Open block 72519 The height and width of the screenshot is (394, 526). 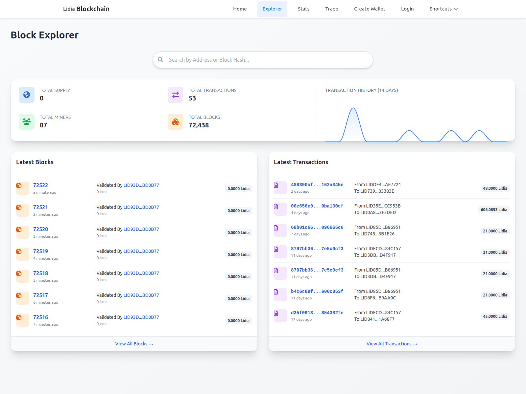pos(40,251)
